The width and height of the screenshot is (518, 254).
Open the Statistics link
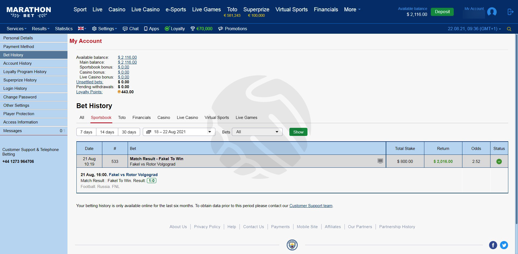tap(64, 29)
